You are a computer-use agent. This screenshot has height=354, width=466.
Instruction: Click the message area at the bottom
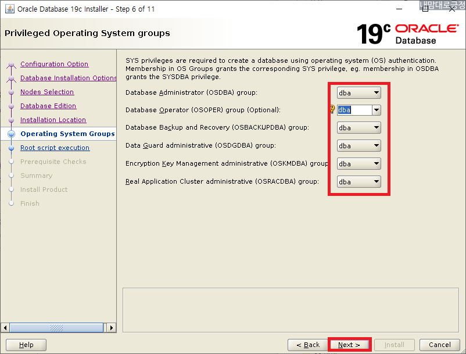291,310
